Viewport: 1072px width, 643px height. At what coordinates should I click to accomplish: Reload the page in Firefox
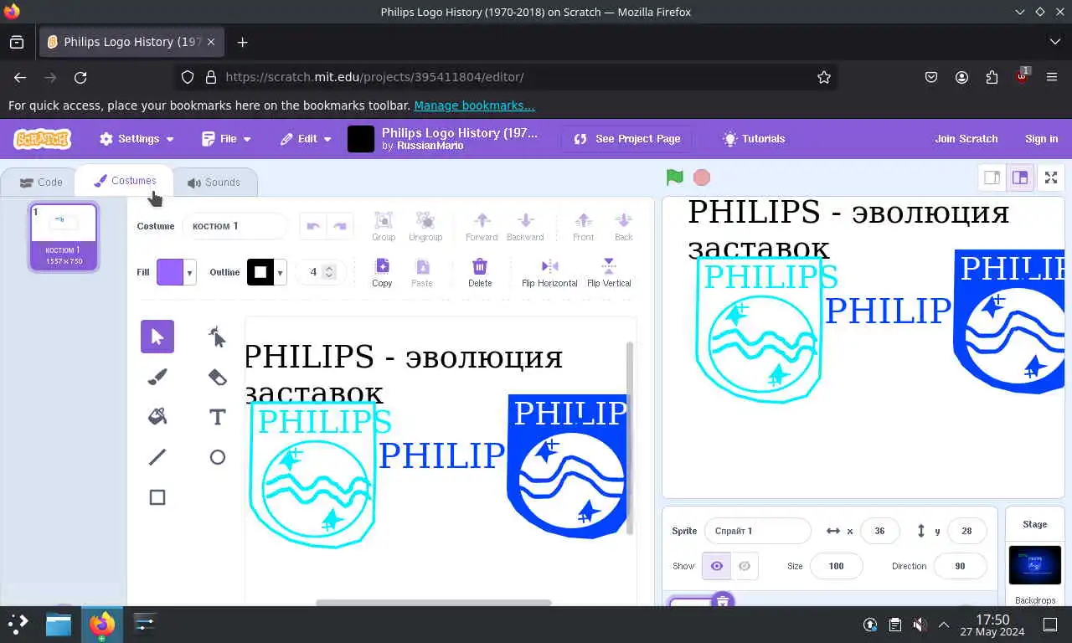pyautogui.click(x=80, y=77)
